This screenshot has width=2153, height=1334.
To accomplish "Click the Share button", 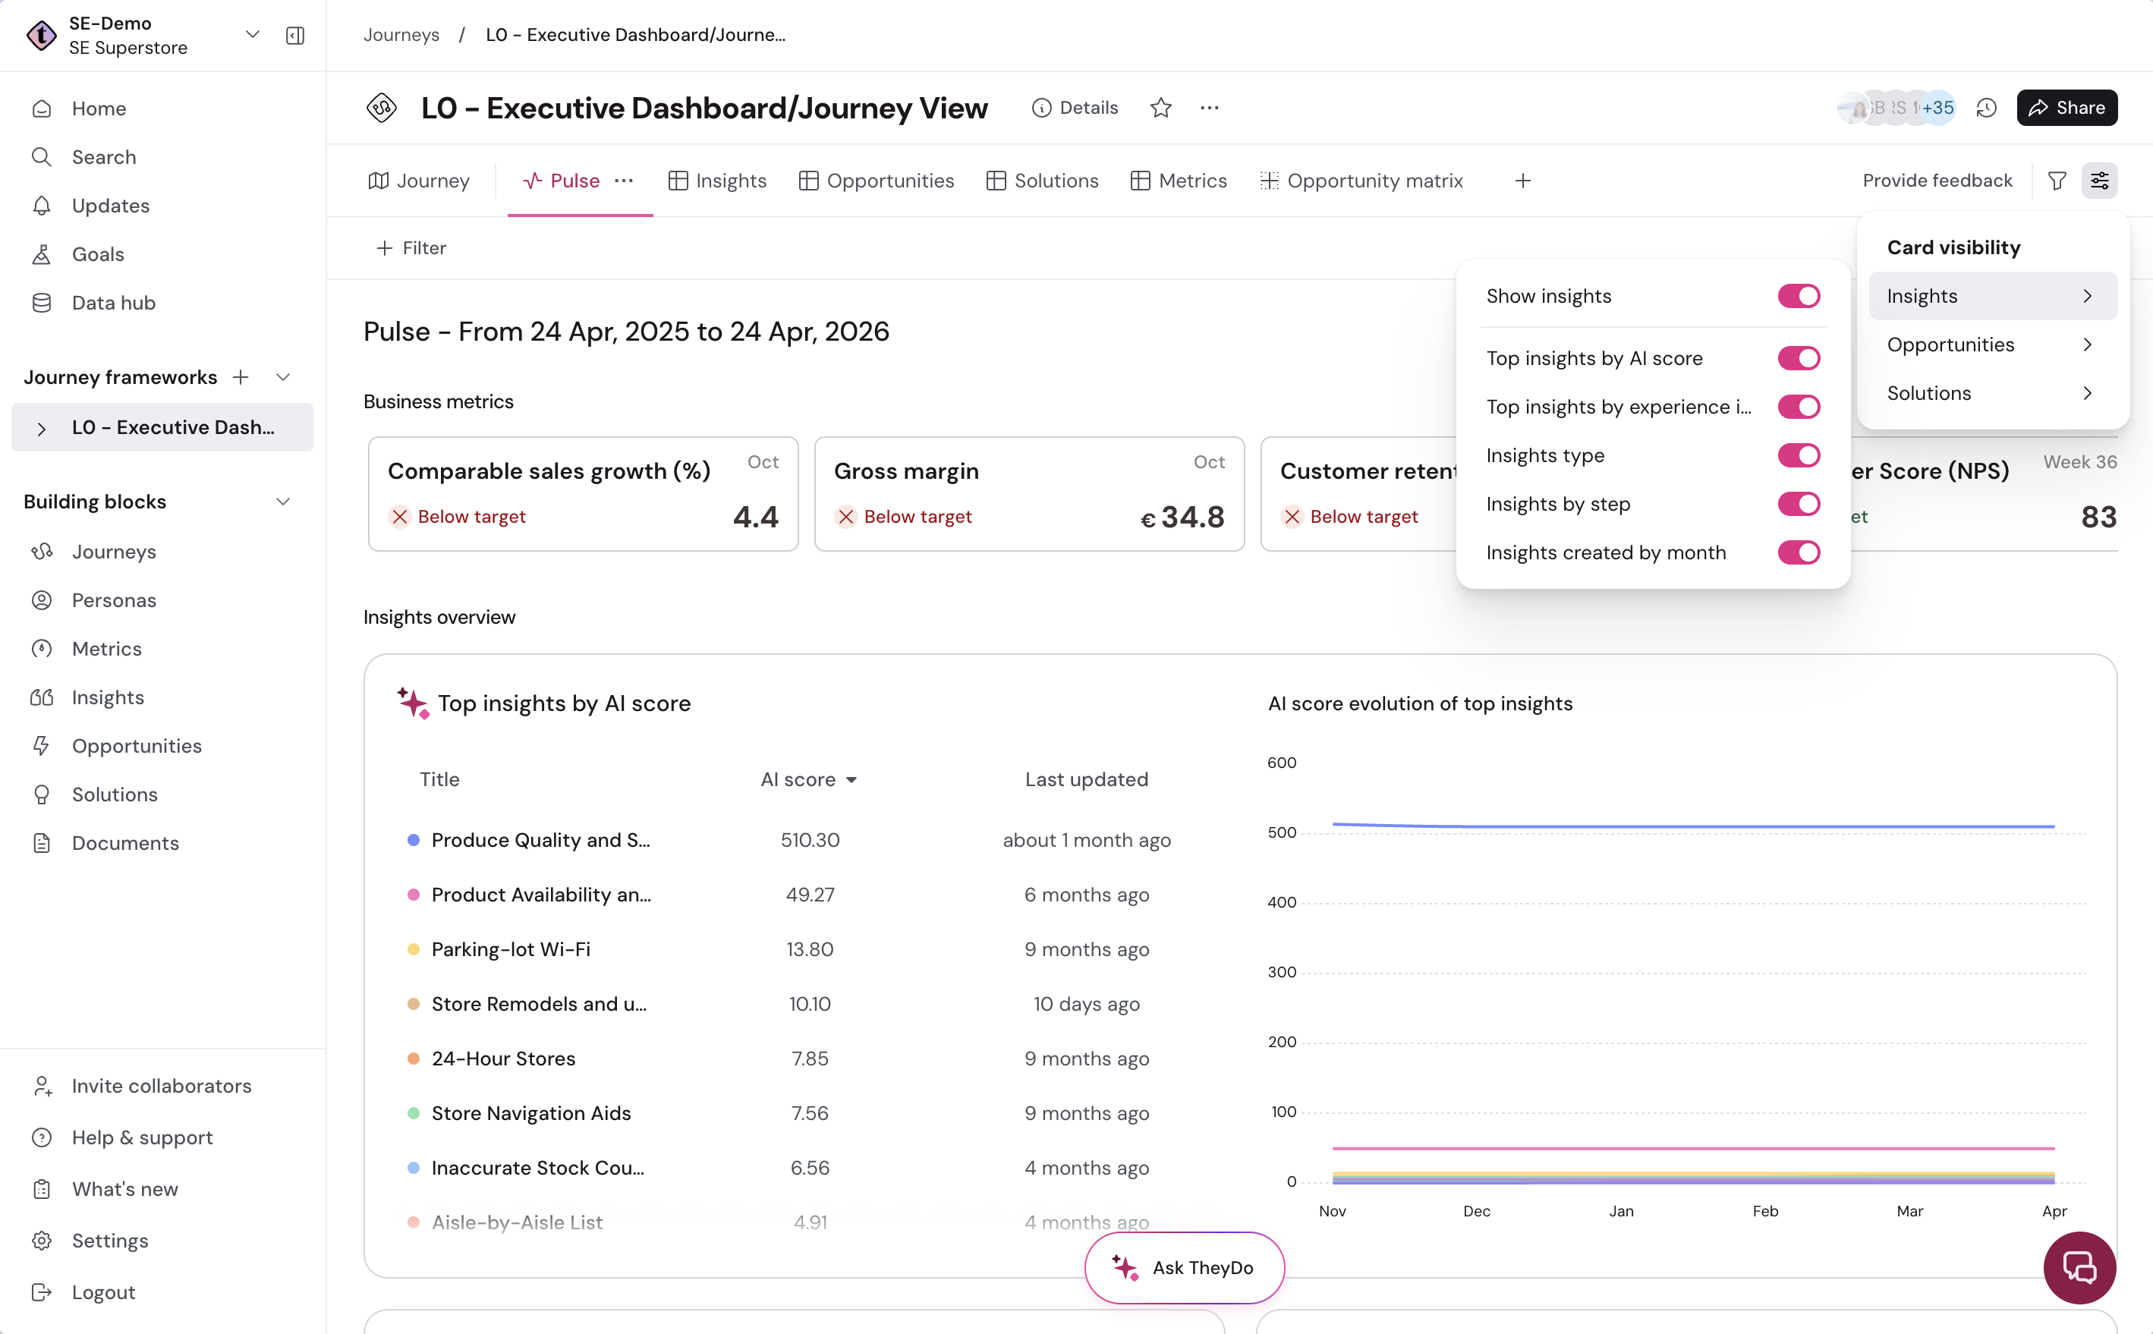I will coord(2066,108).
